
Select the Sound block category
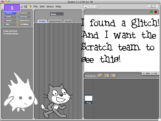(10, 21)
